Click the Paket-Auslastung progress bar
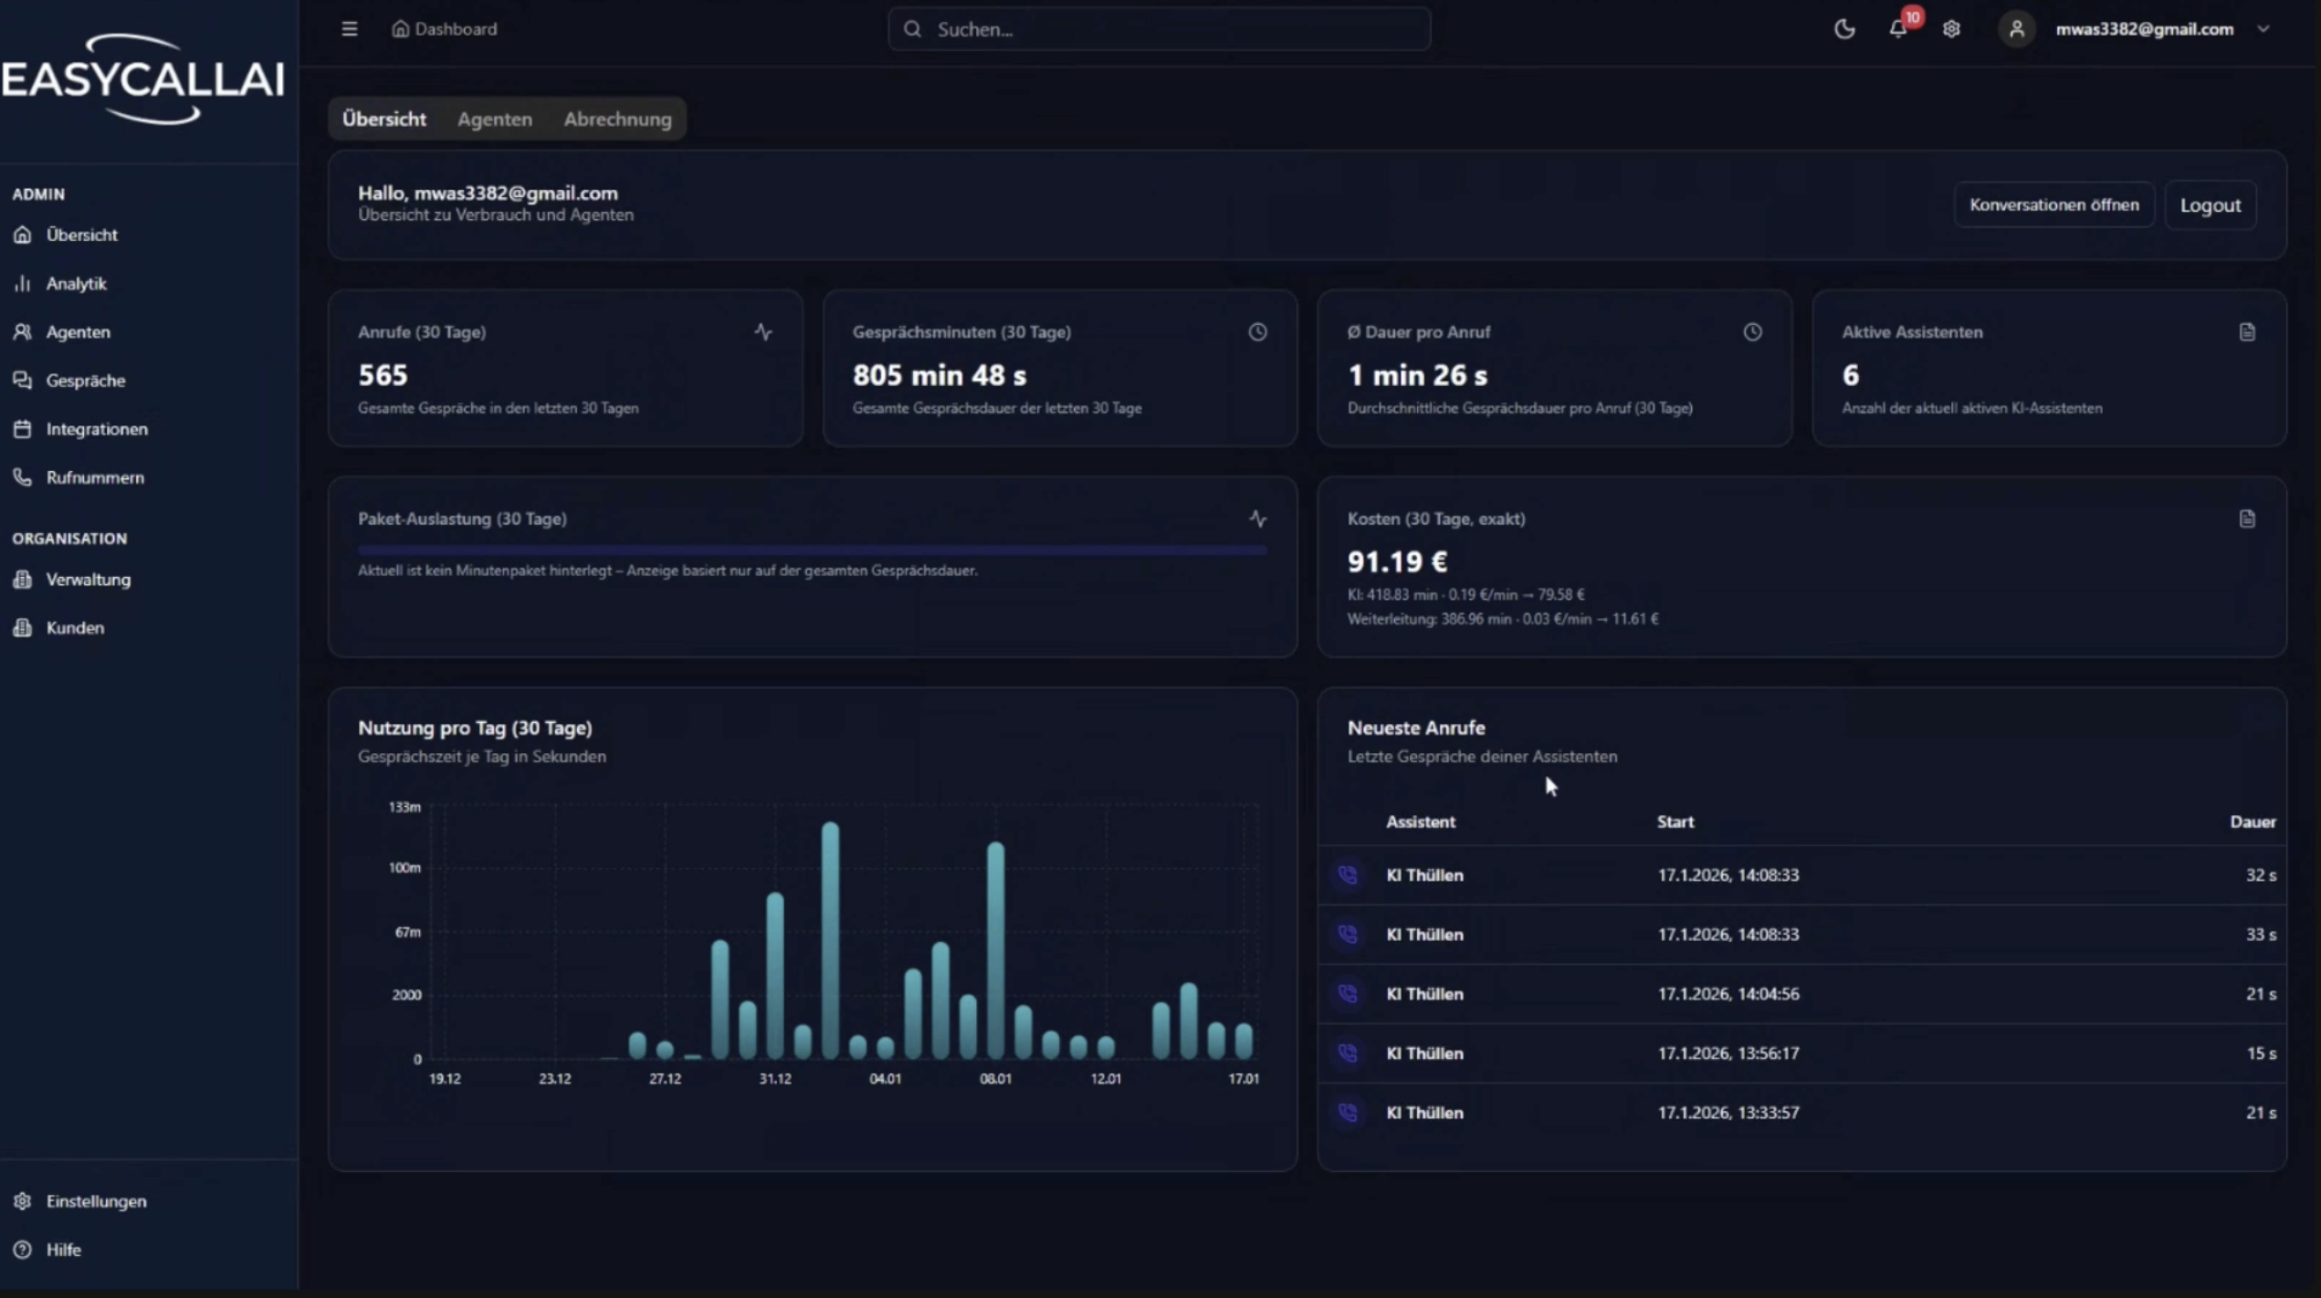The image size is (2321, 1298). point(812,550)
